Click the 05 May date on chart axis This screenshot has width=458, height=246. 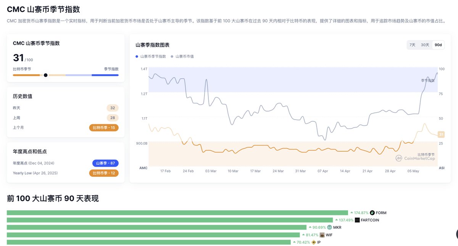[x=413, y=171]
